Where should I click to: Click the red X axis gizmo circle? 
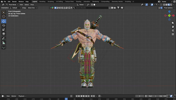click(x=173, y=16)
